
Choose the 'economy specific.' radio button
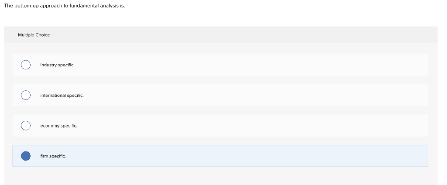point(26,125)
